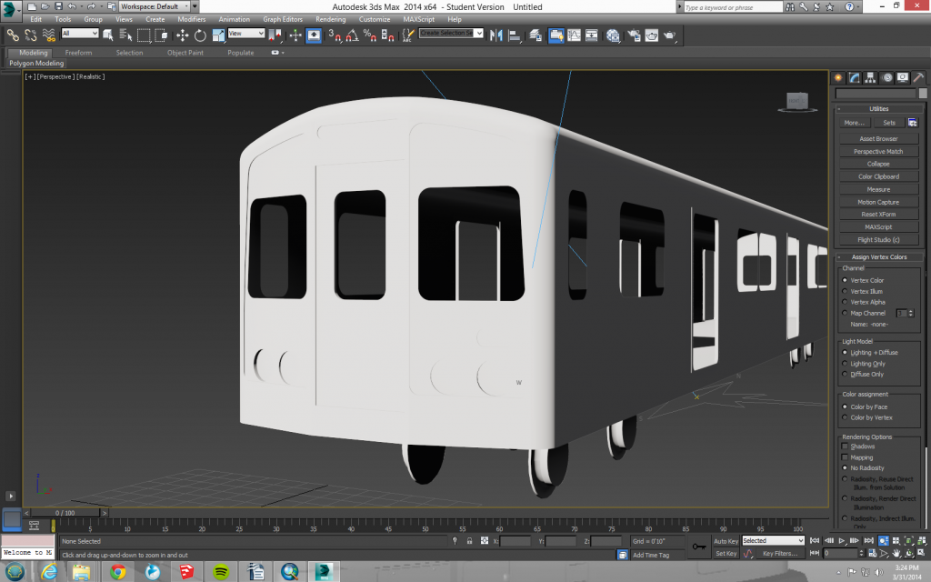Switch to the Create command panel
931x582 pixels.
[x=837, y=78]
